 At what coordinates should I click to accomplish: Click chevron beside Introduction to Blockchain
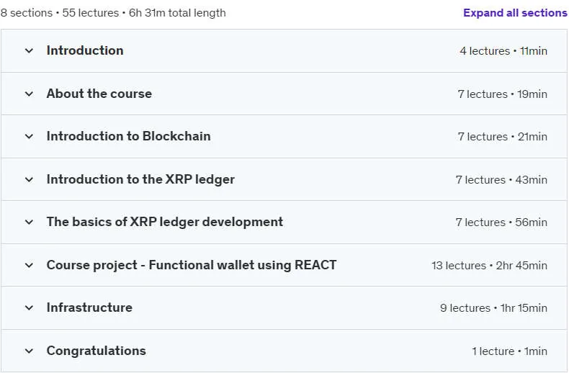point(29,136)
